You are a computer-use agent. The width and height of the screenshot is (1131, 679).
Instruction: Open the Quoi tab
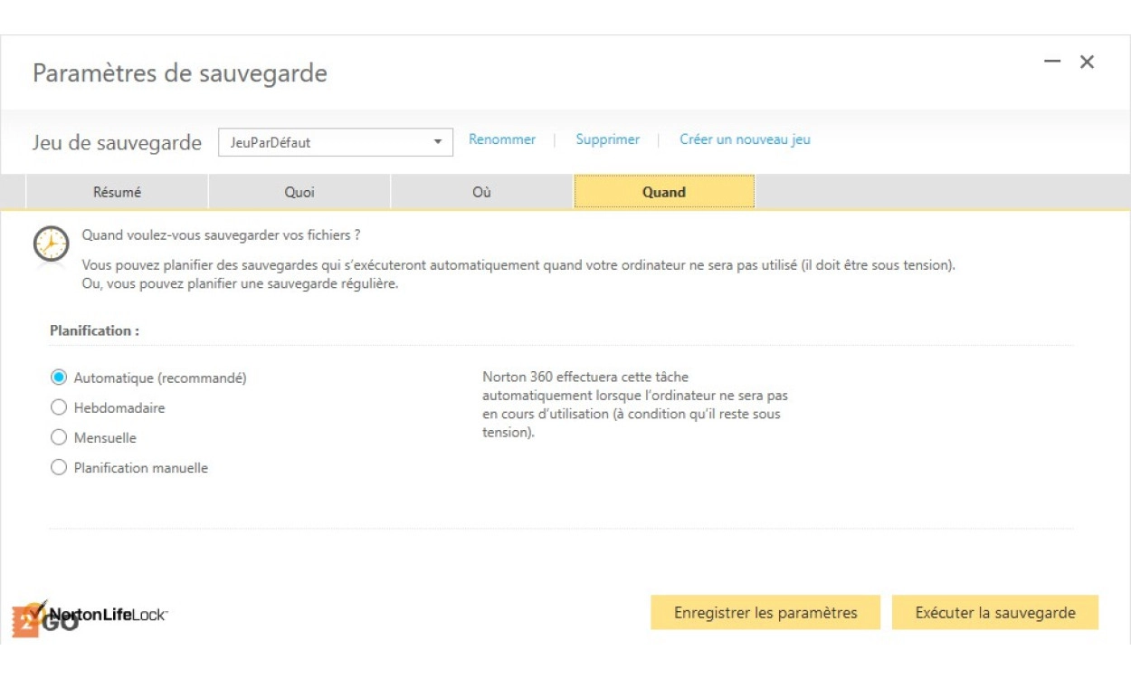tap(299, 192)
